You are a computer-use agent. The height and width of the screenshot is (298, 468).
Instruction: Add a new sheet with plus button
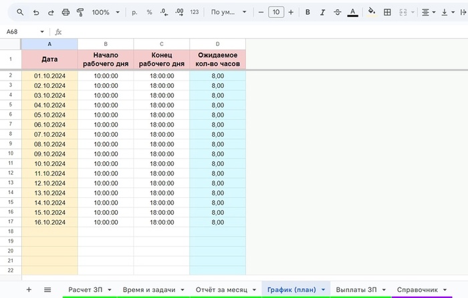point(28,289)
